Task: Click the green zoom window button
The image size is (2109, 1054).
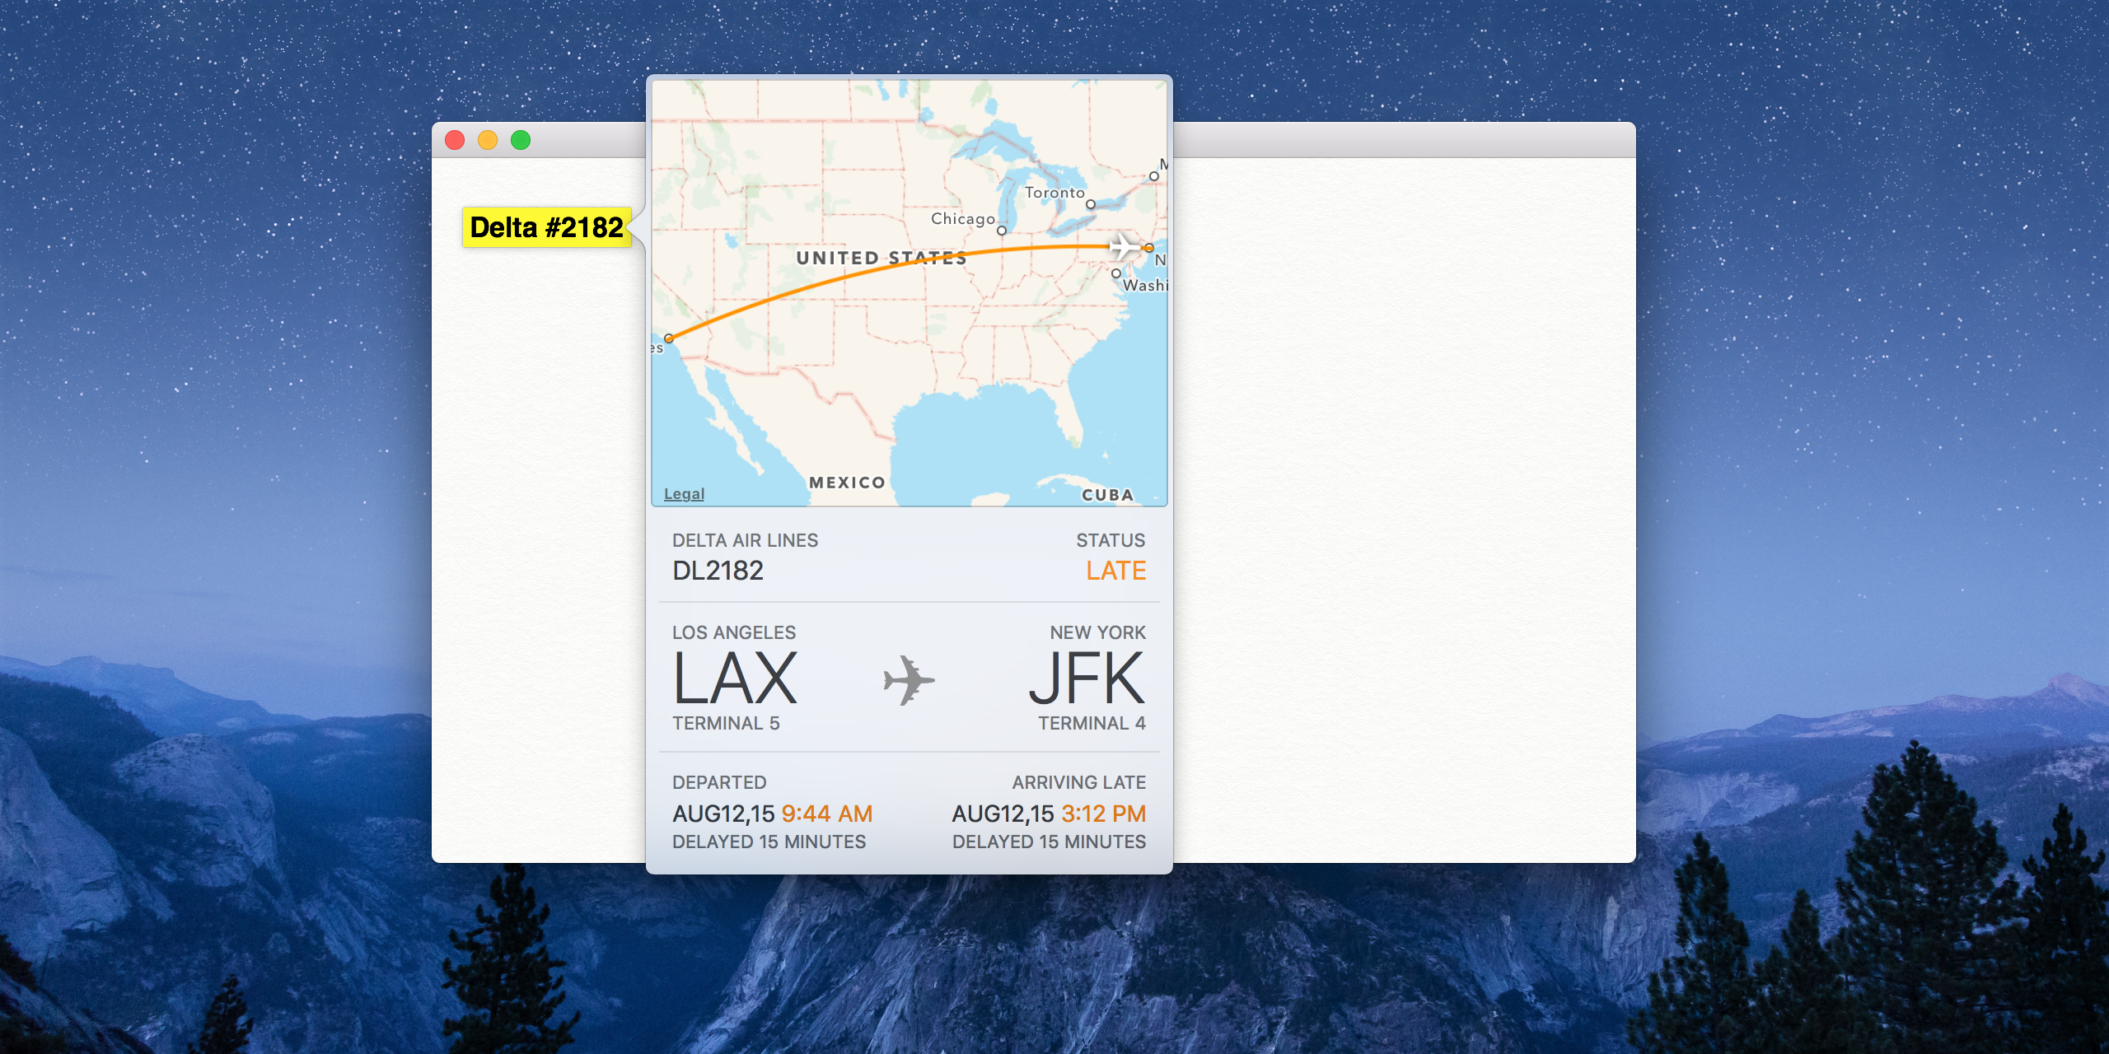Action: [x=521, y=140]
